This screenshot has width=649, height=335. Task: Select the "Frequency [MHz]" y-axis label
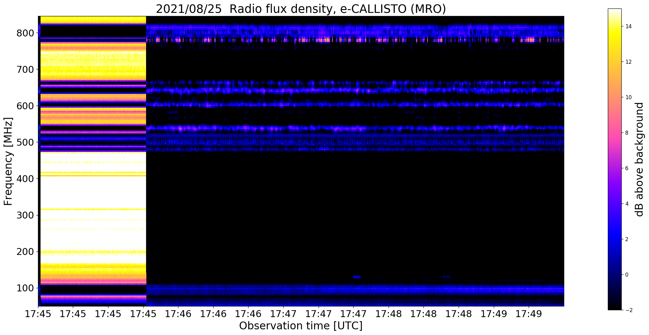(x=8, y=161)
